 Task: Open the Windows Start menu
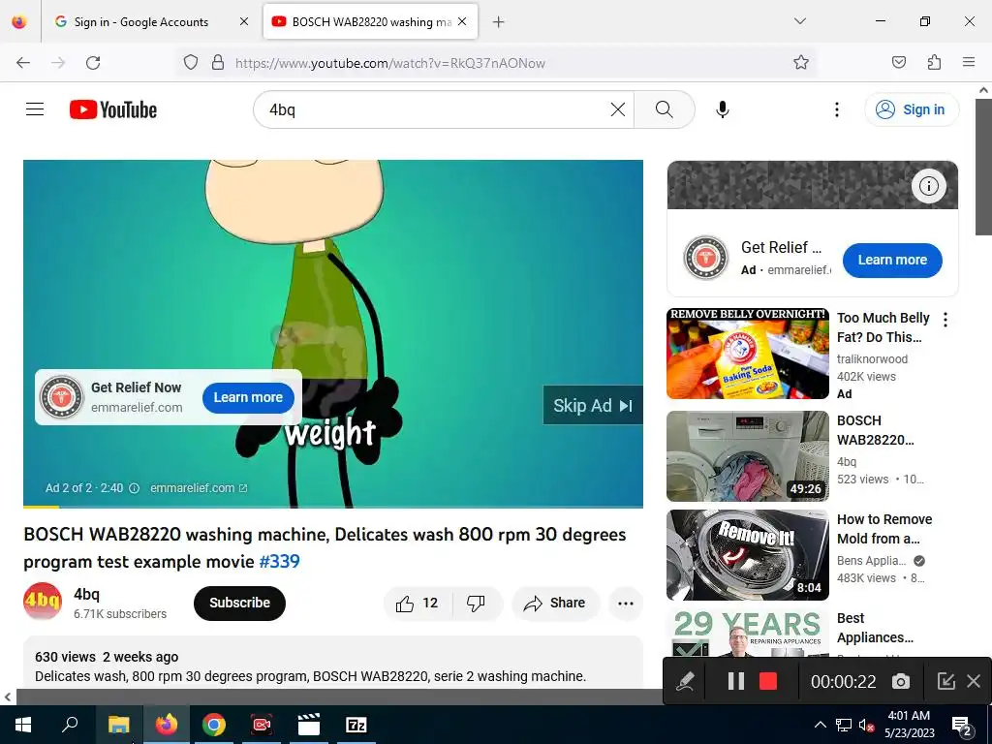point(23,725)
